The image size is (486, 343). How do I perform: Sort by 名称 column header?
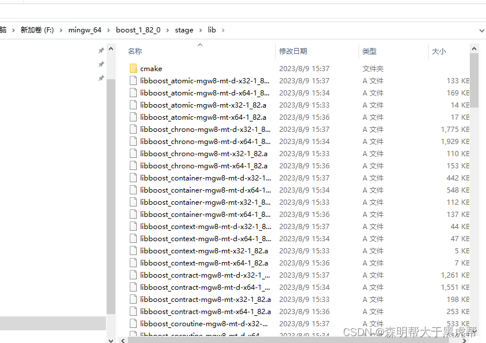click(135, 51)
